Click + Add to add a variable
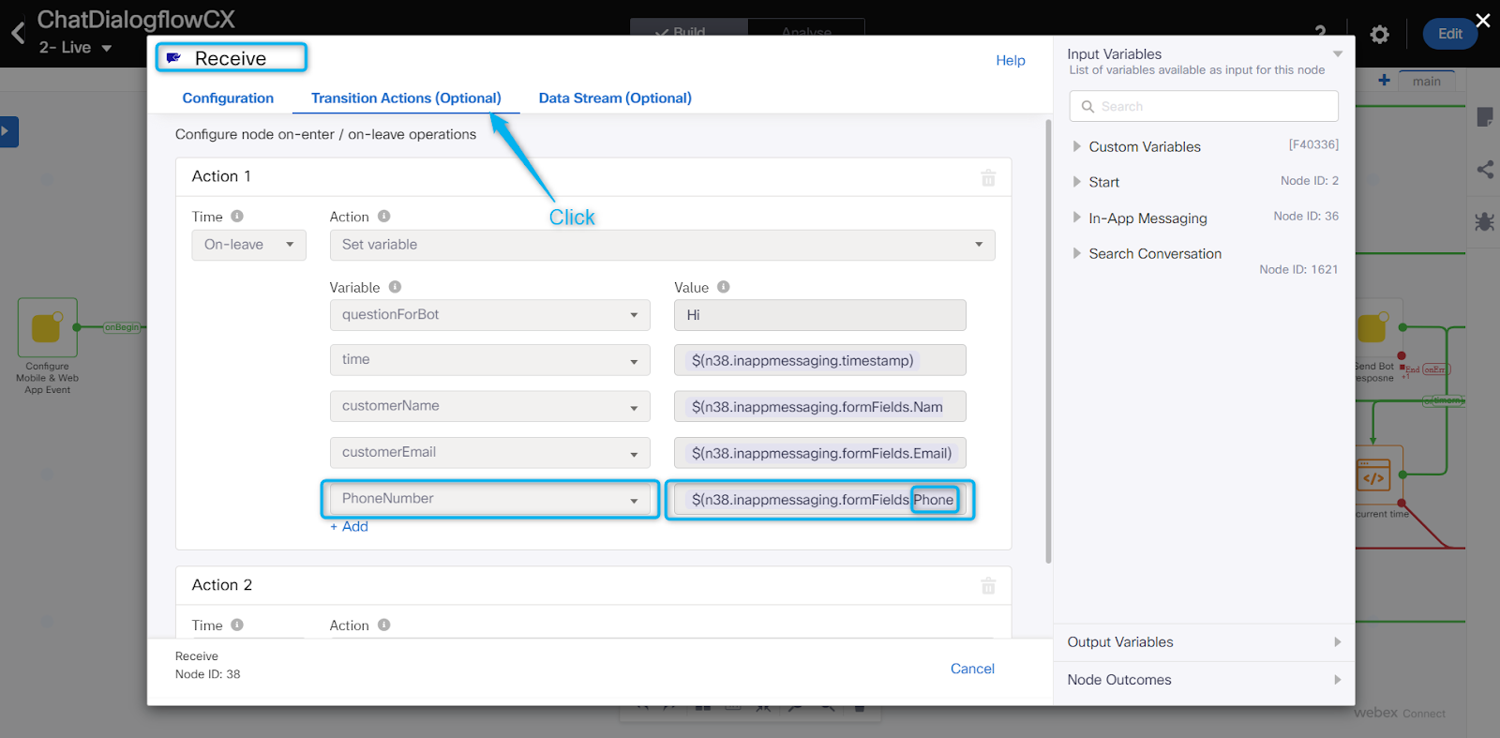1500x738 pixels. (349, 527)
